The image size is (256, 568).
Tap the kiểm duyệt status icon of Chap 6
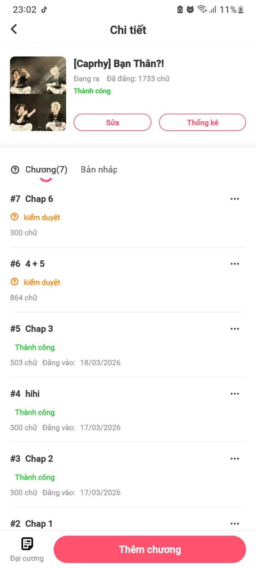15,217
